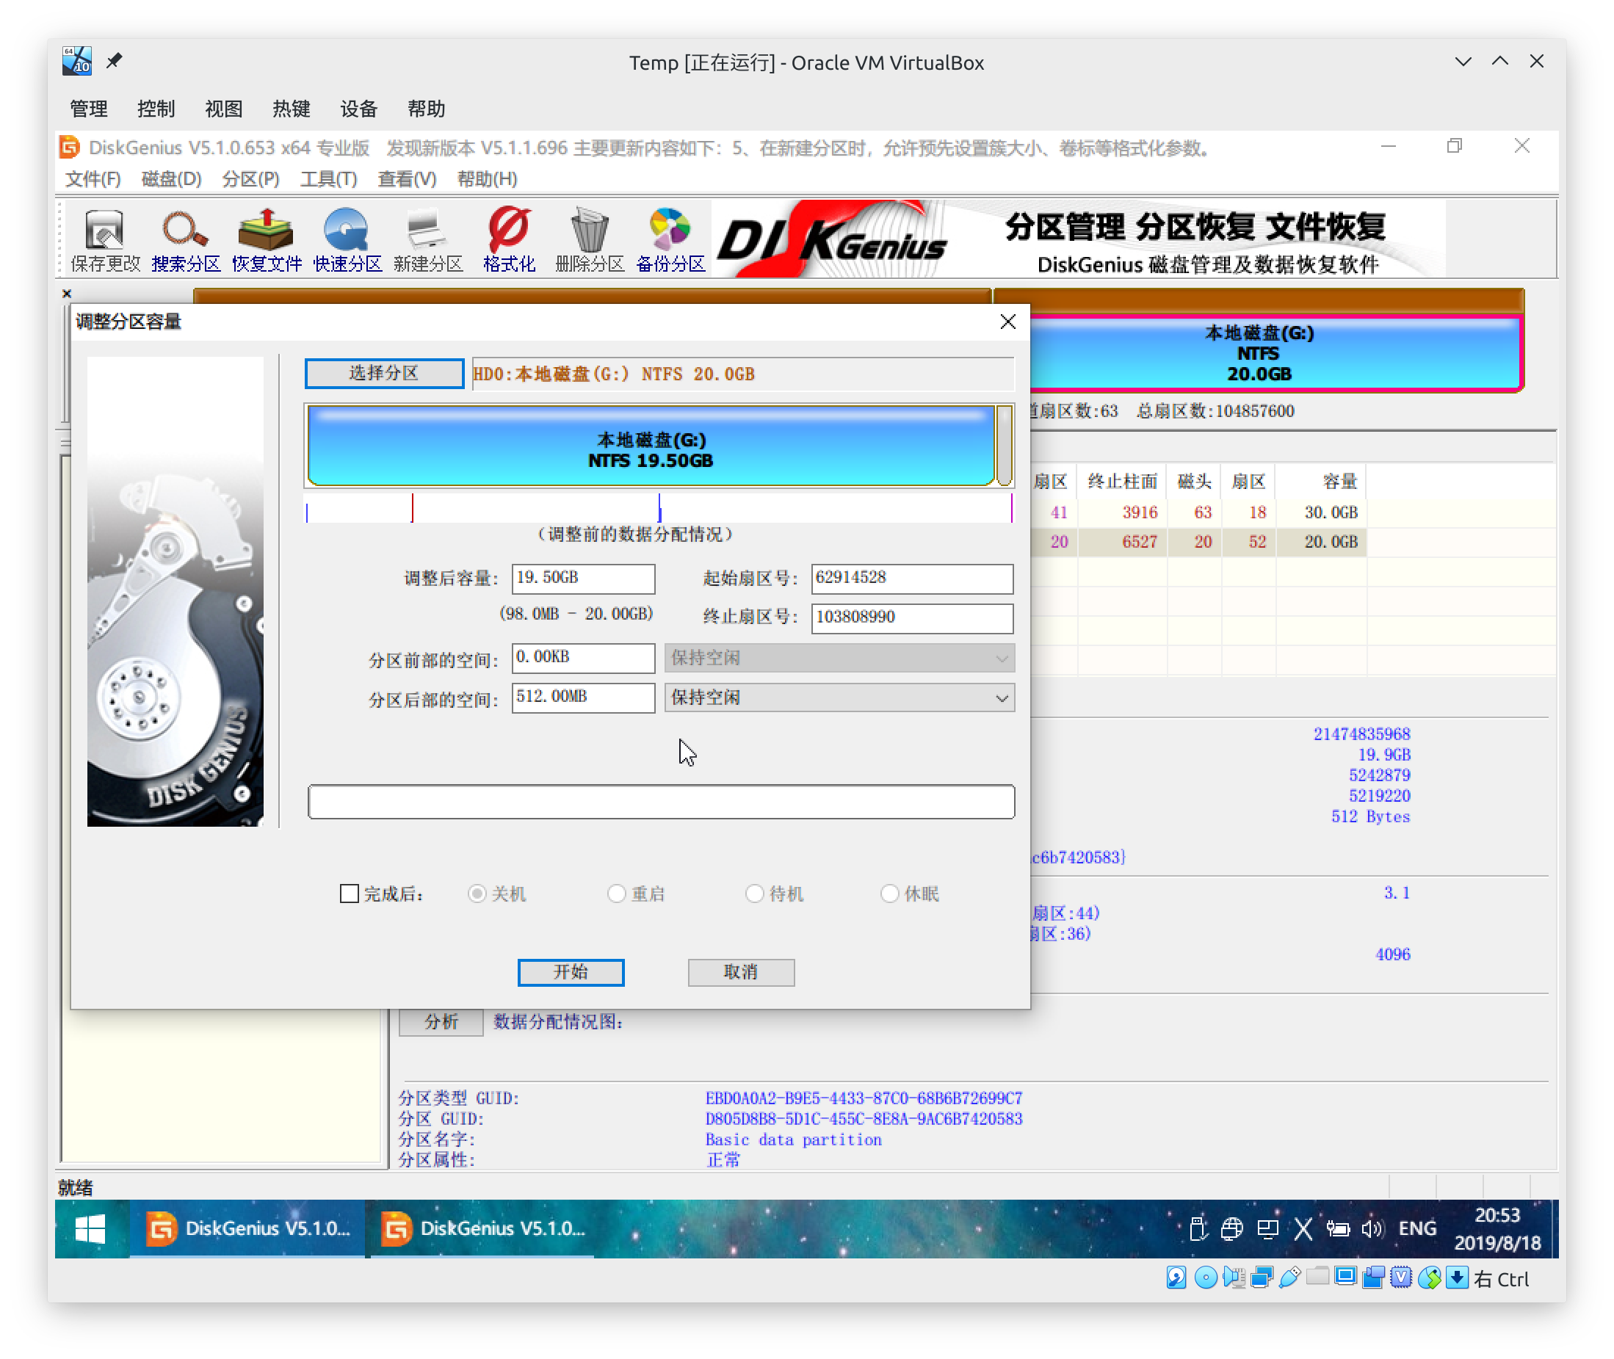Viewport: 1614px width, 1359px height.
Task: Click the 选择分区 (select partition) button
Action: pyautogui.click(x=383, y=374)
